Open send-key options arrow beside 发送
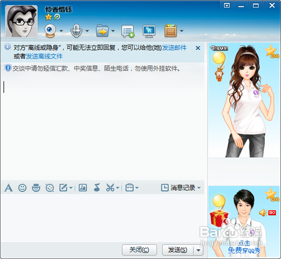 coord(198,250)
